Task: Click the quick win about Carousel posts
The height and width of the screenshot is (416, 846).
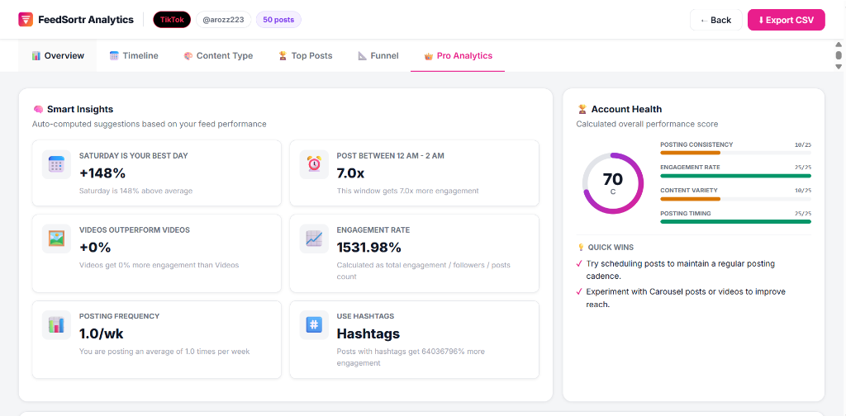Action: (686, 298)
